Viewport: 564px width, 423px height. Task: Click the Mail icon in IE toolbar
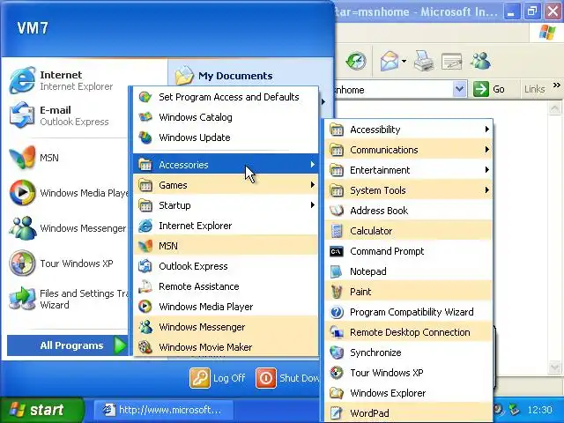pos(390,61)
